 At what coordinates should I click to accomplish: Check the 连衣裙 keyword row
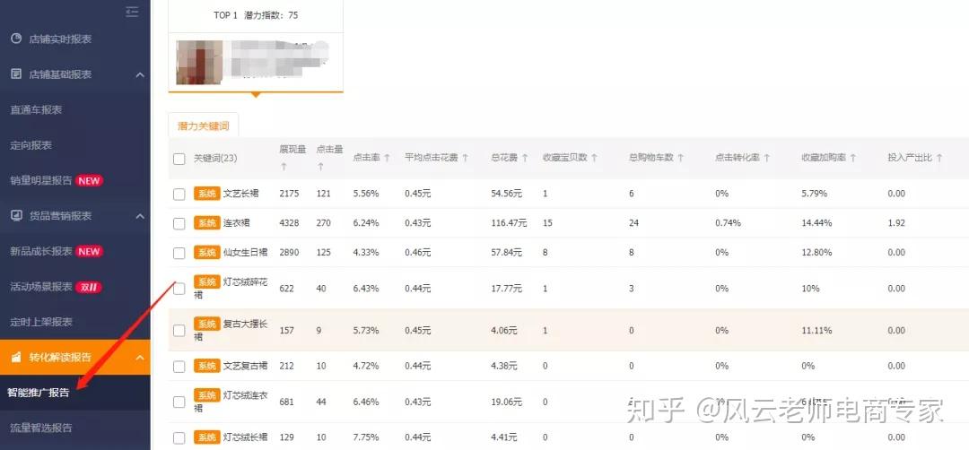(x=179, y=223)
